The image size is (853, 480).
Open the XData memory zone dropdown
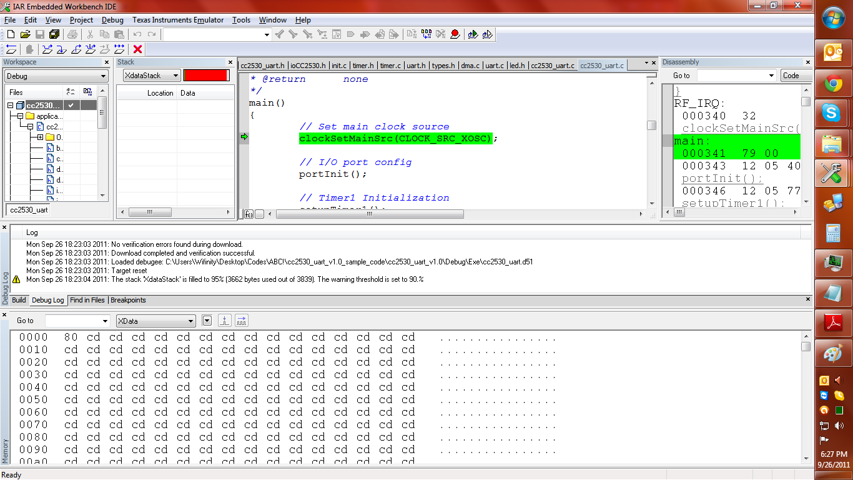point(156,321)
